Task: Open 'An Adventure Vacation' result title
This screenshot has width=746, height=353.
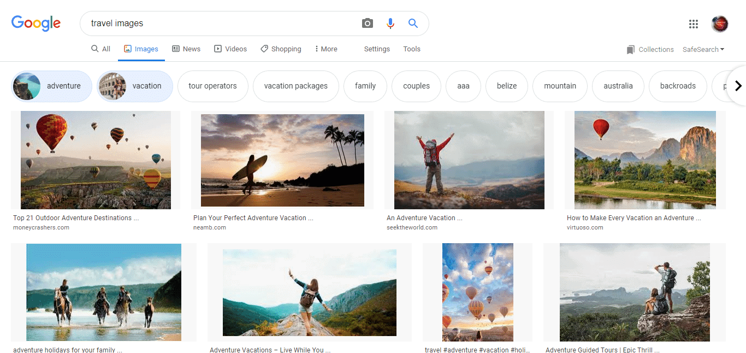Action: pos(424,218)
